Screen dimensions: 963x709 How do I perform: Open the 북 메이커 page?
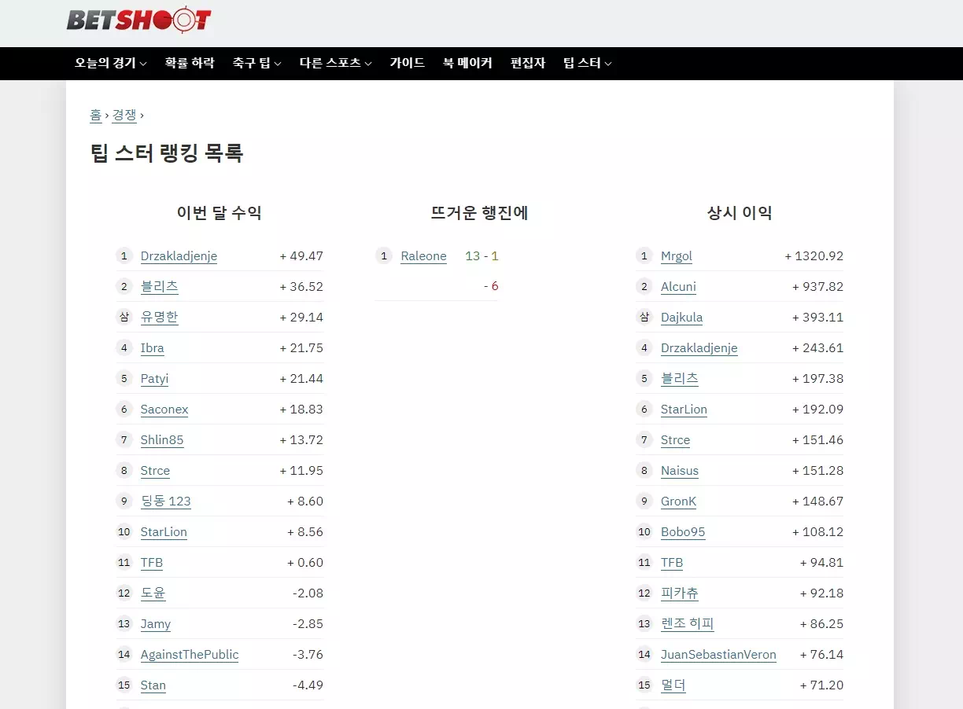tap(467, 63)
